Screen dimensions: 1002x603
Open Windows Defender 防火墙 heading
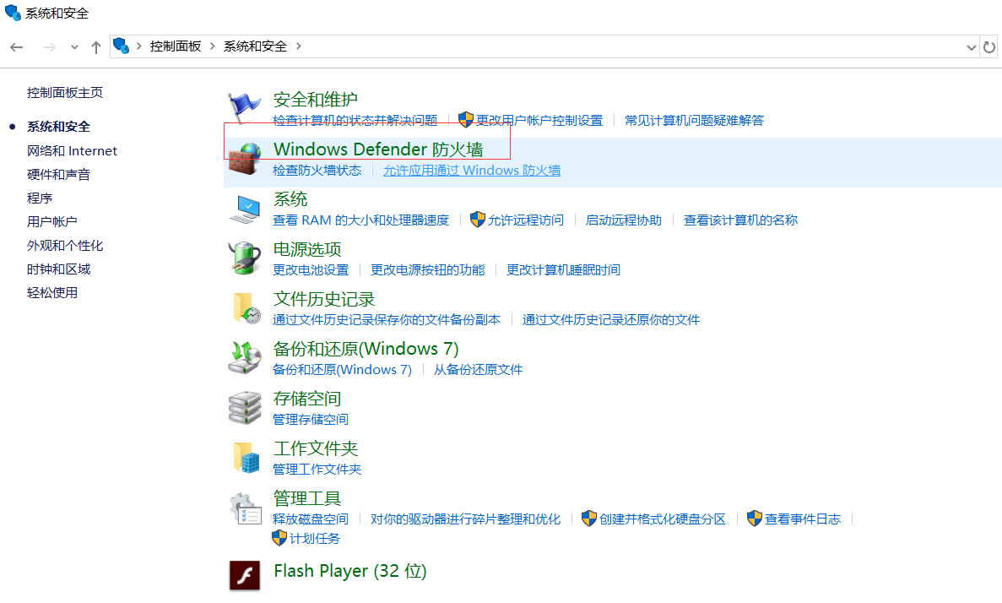point(378,149)
